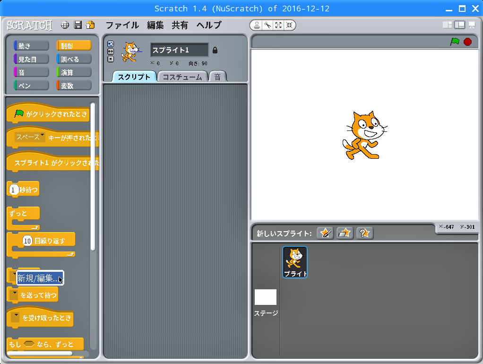
Task: Click the ずっと forever block
Action: pos(24,218)
